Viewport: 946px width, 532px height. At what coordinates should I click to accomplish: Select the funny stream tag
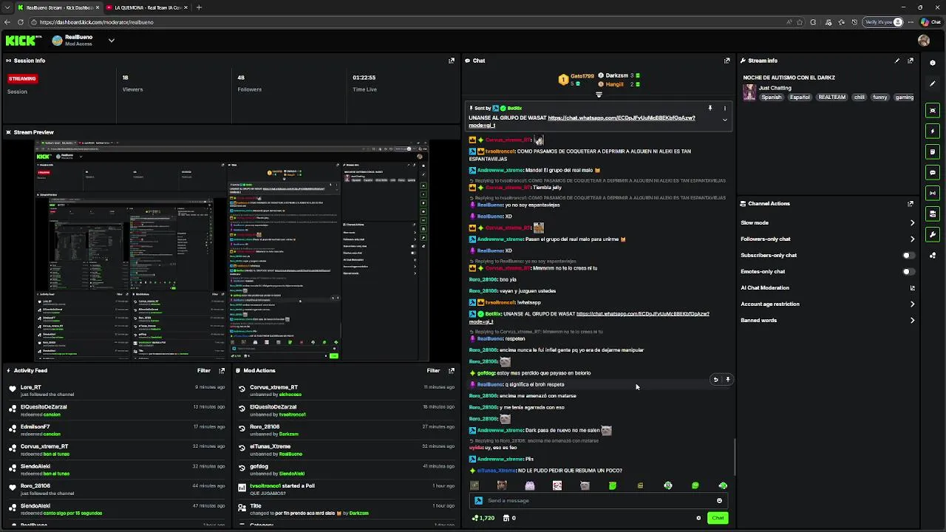point(879,97)
